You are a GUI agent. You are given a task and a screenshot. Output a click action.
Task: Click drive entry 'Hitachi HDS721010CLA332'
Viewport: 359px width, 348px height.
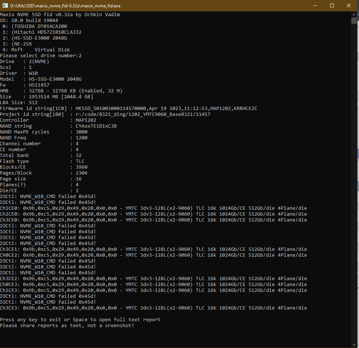click(x=48, y=32)
